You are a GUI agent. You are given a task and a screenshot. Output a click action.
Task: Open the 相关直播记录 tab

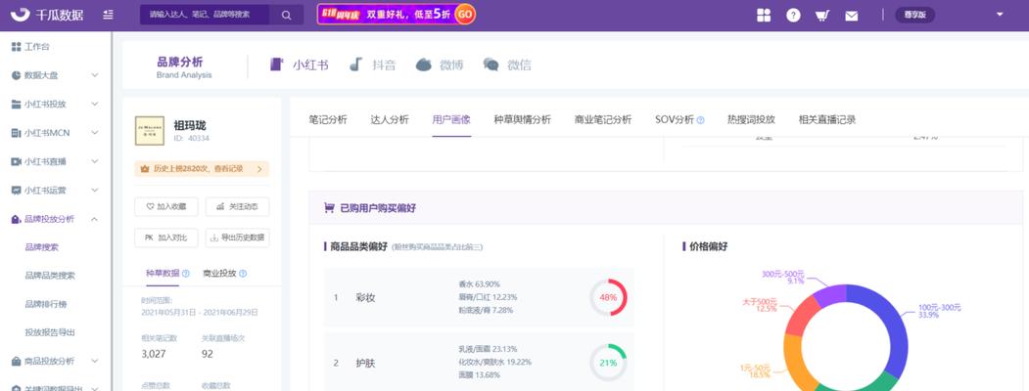pyautogui.click(x=827, y=120)
